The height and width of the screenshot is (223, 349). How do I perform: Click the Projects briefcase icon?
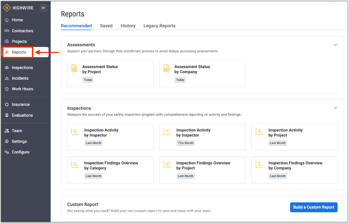(7, 41)
